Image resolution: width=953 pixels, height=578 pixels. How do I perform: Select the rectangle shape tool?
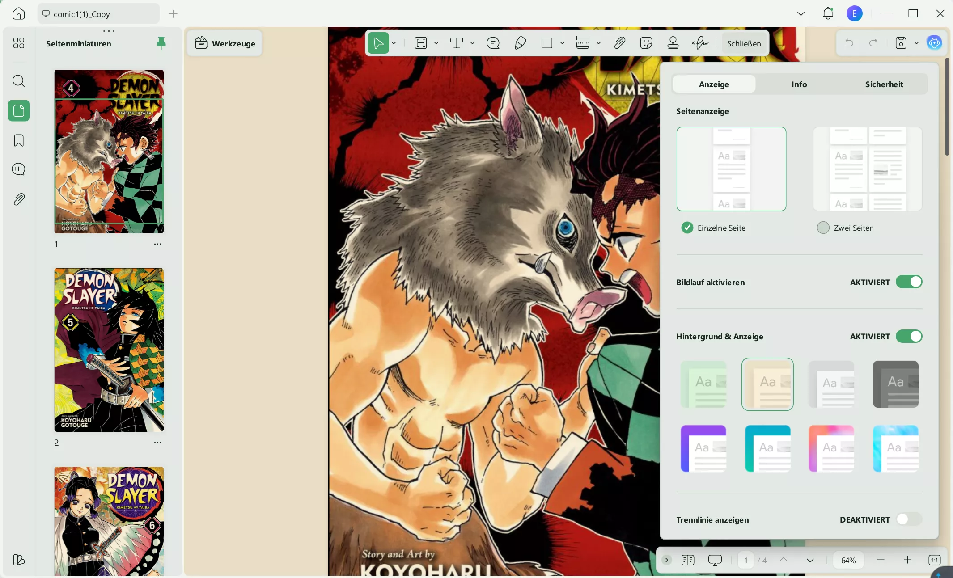pos(547,43)
